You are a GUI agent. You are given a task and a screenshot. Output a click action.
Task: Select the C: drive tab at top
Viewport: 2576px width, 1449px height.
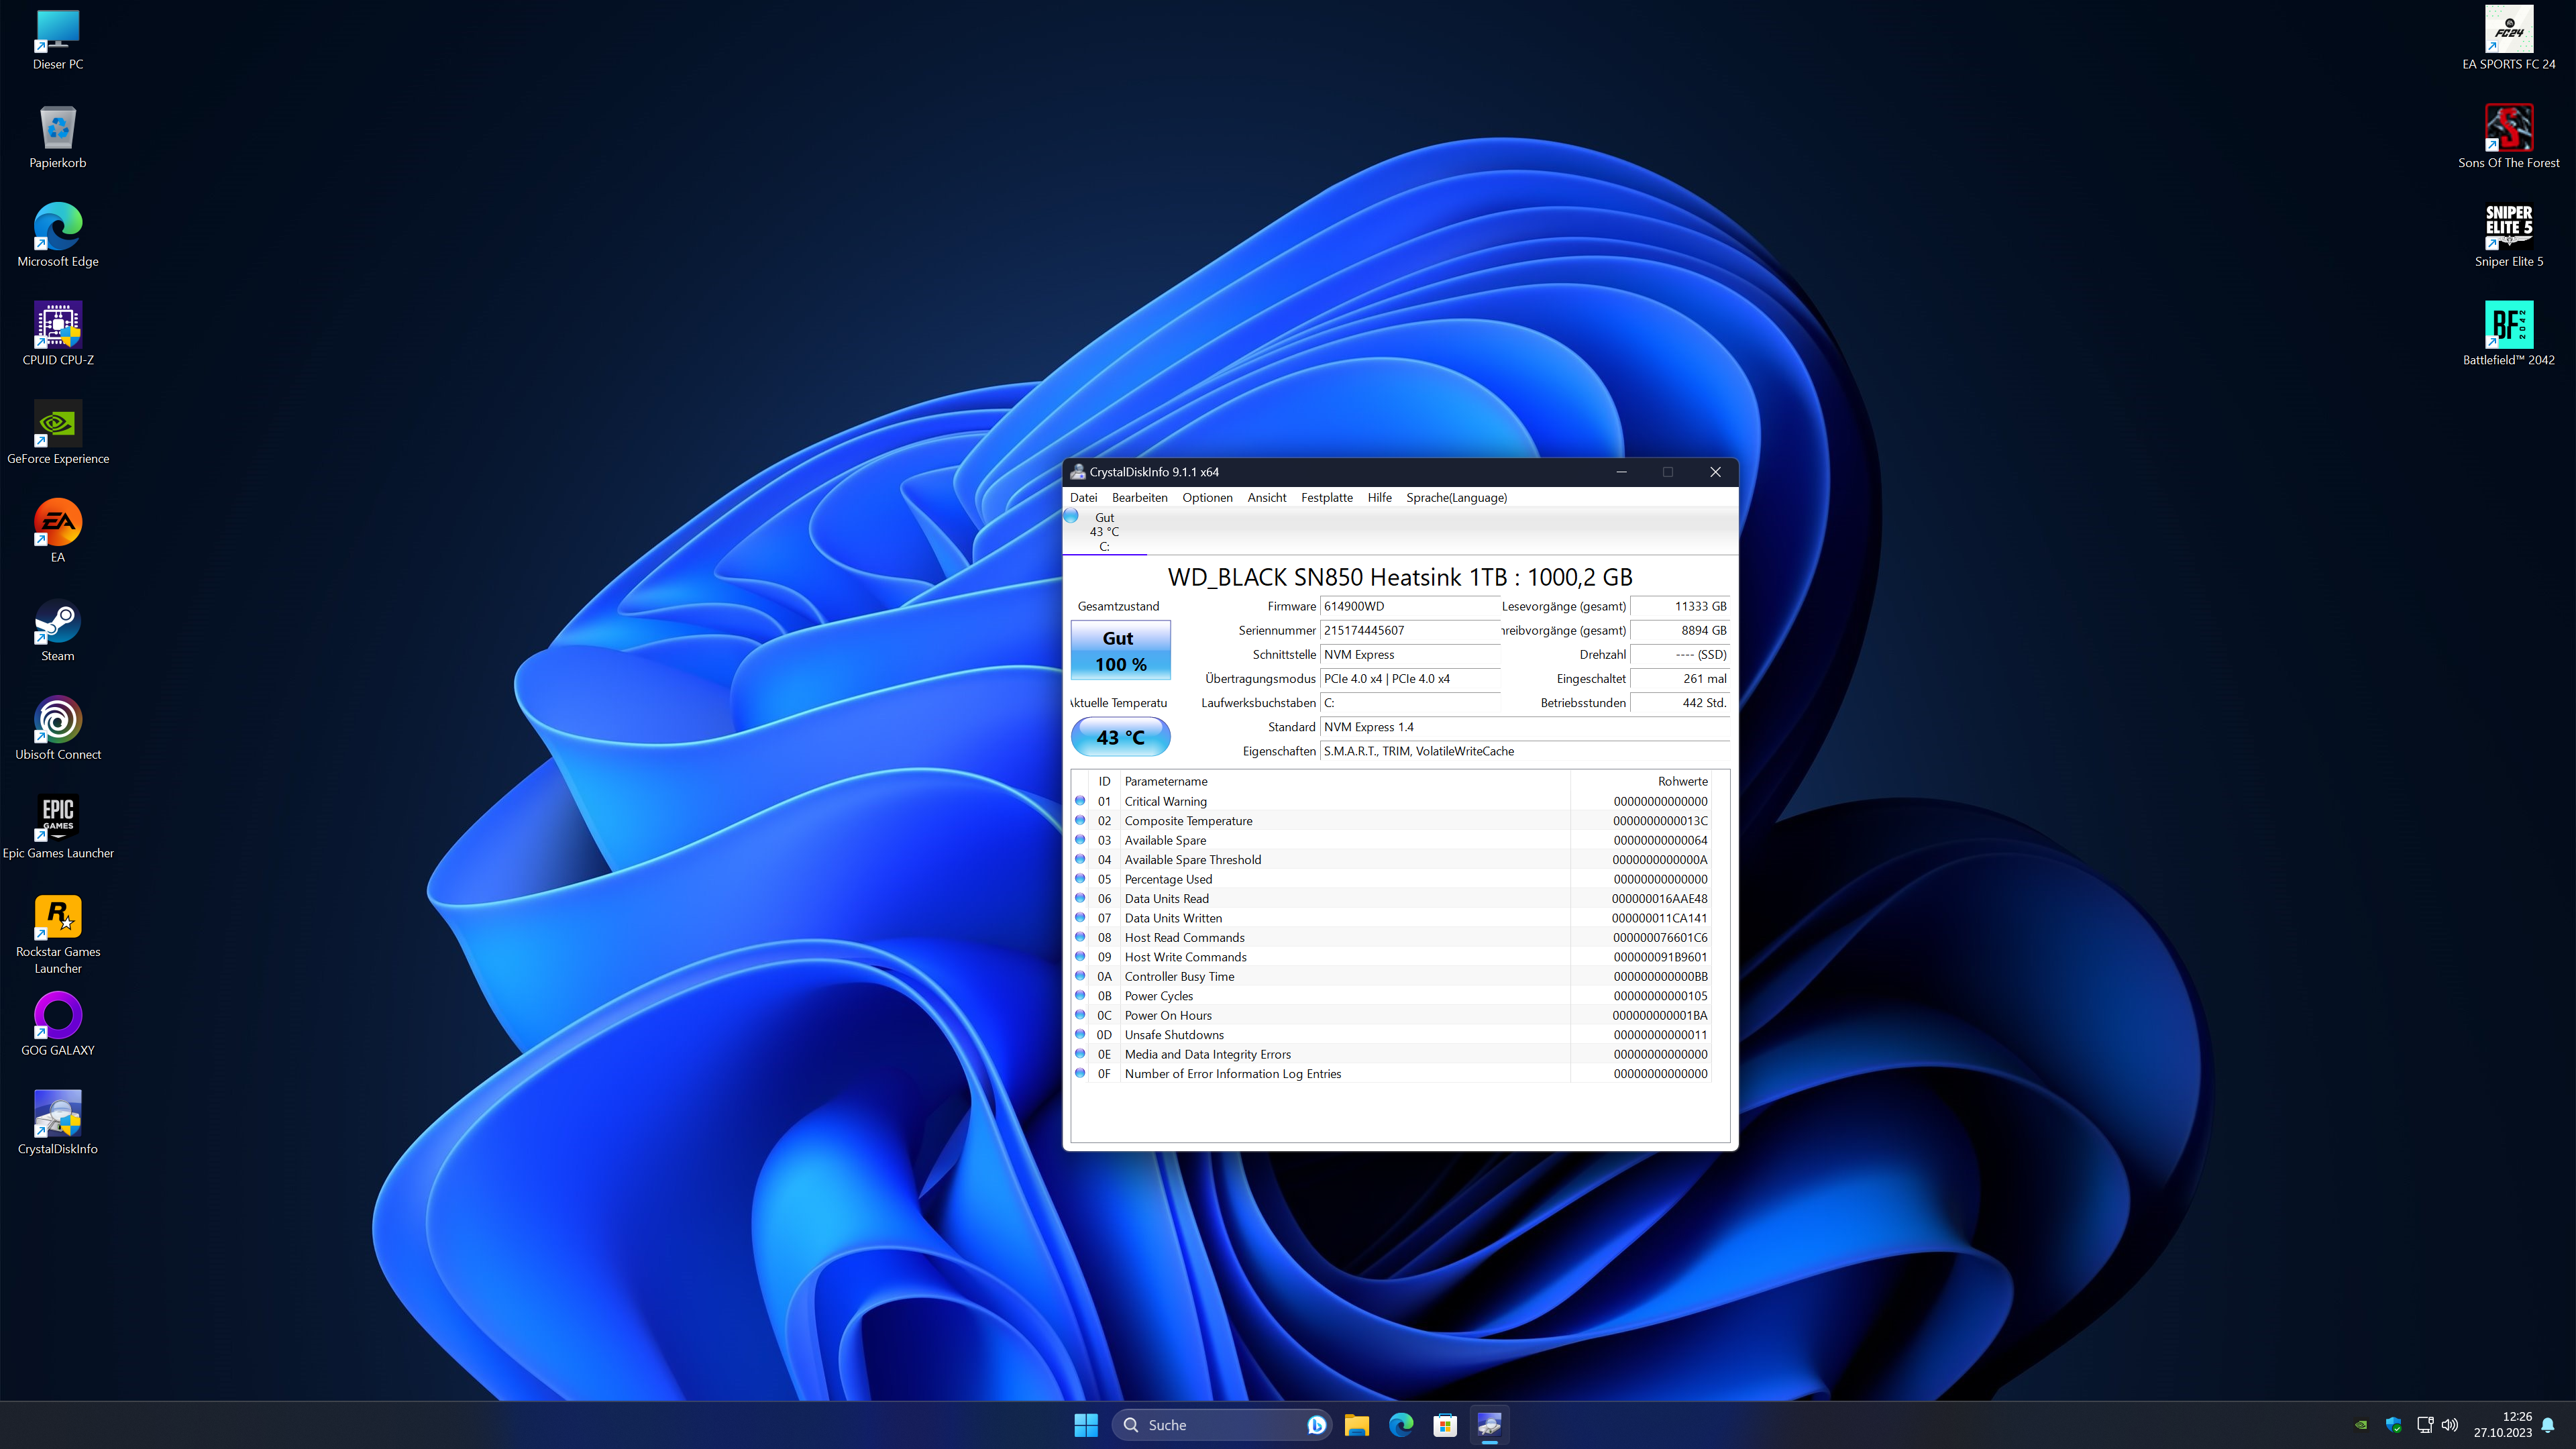tap(1104, 532)
